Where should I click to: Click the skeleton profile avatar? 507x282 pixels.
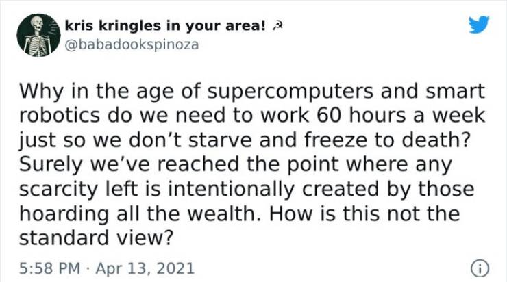(39, 35)
